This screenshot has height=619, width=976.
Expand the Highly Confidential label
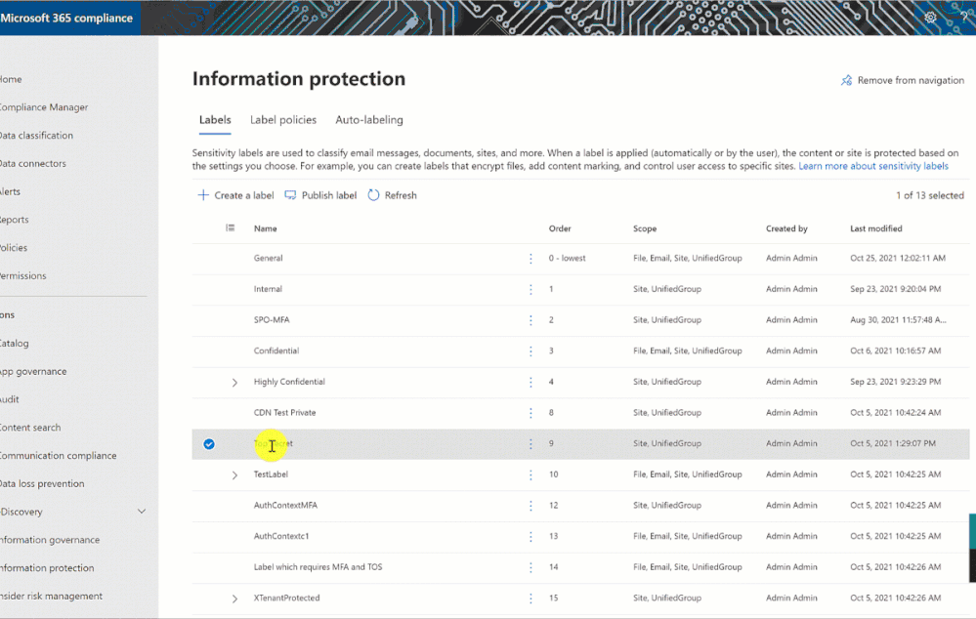pyautogui.click(x=234, y=383)
